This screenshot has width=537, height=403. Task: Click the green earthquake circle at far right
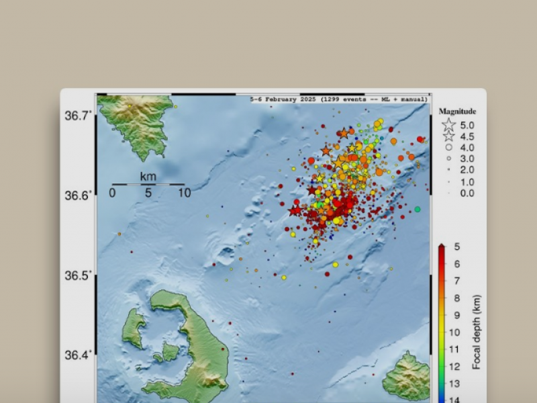coord(418,210)
